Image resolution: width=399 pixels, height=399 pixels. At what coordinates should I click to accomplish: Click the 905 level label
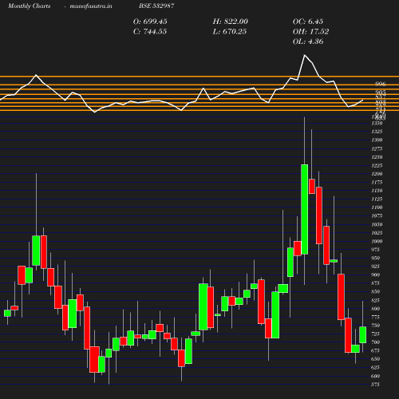tap(381, 93)
